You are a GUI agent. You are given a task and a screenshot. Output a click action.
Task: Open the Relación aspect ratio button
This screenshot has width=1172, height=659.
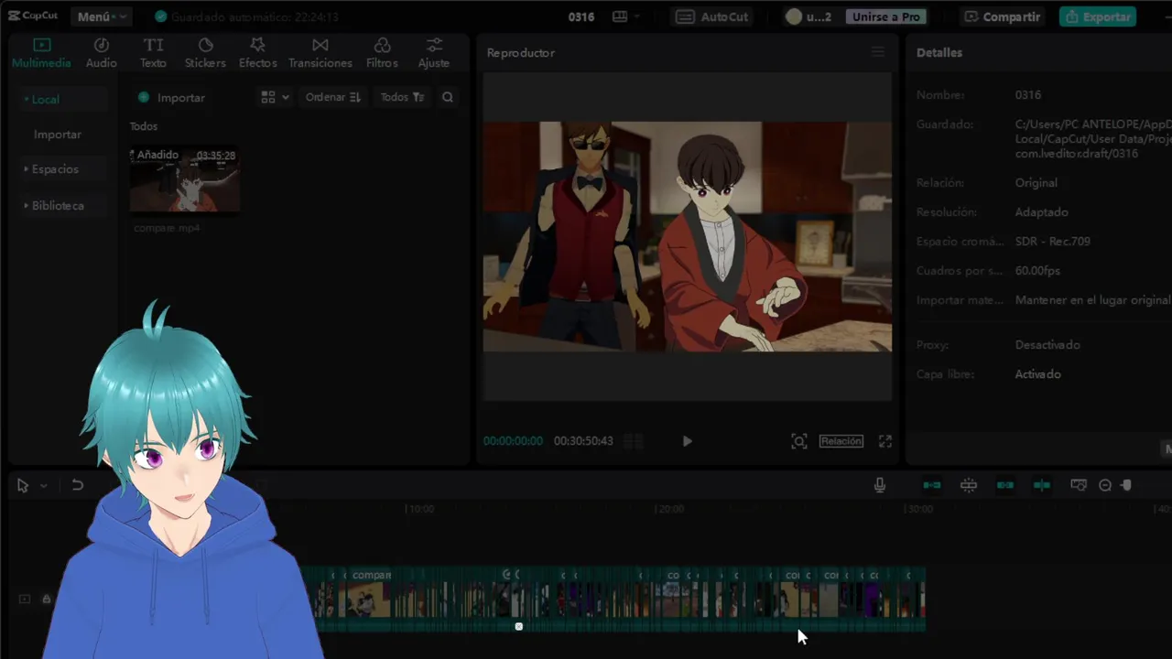click(841, 441)
